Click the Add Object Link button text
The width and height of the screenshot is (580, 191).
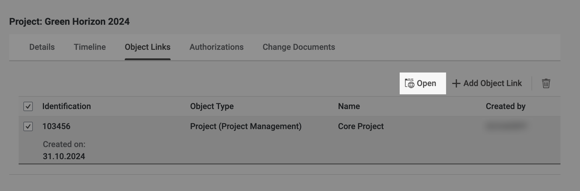492,83
